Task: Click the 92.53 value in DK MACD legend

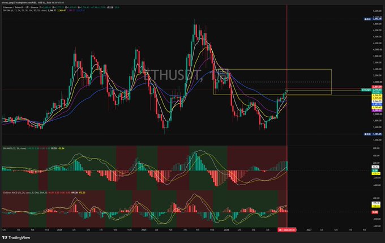Action: point(54,148)
